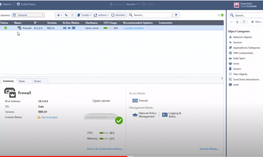Open the Objects menu
Viewport: 263px width, 157px height.
(x=7, y=4)
